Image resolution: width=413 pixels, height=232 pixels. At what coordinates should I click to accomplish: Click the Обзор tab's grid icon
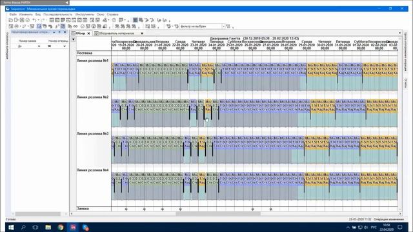tap(74, 34)
